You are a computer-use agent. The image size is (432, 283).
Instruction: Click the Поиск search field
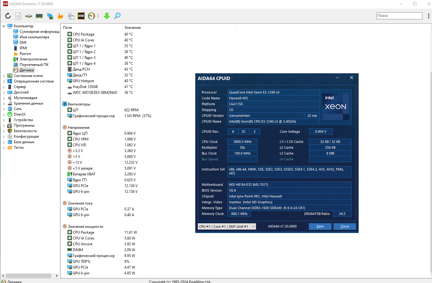pos(399,16)
